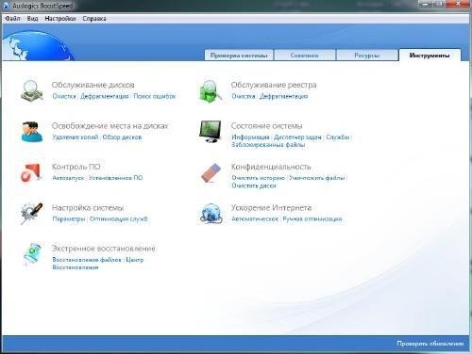Click the free disk space users icon
Screen dimensions: 472x354
[32, 132]
